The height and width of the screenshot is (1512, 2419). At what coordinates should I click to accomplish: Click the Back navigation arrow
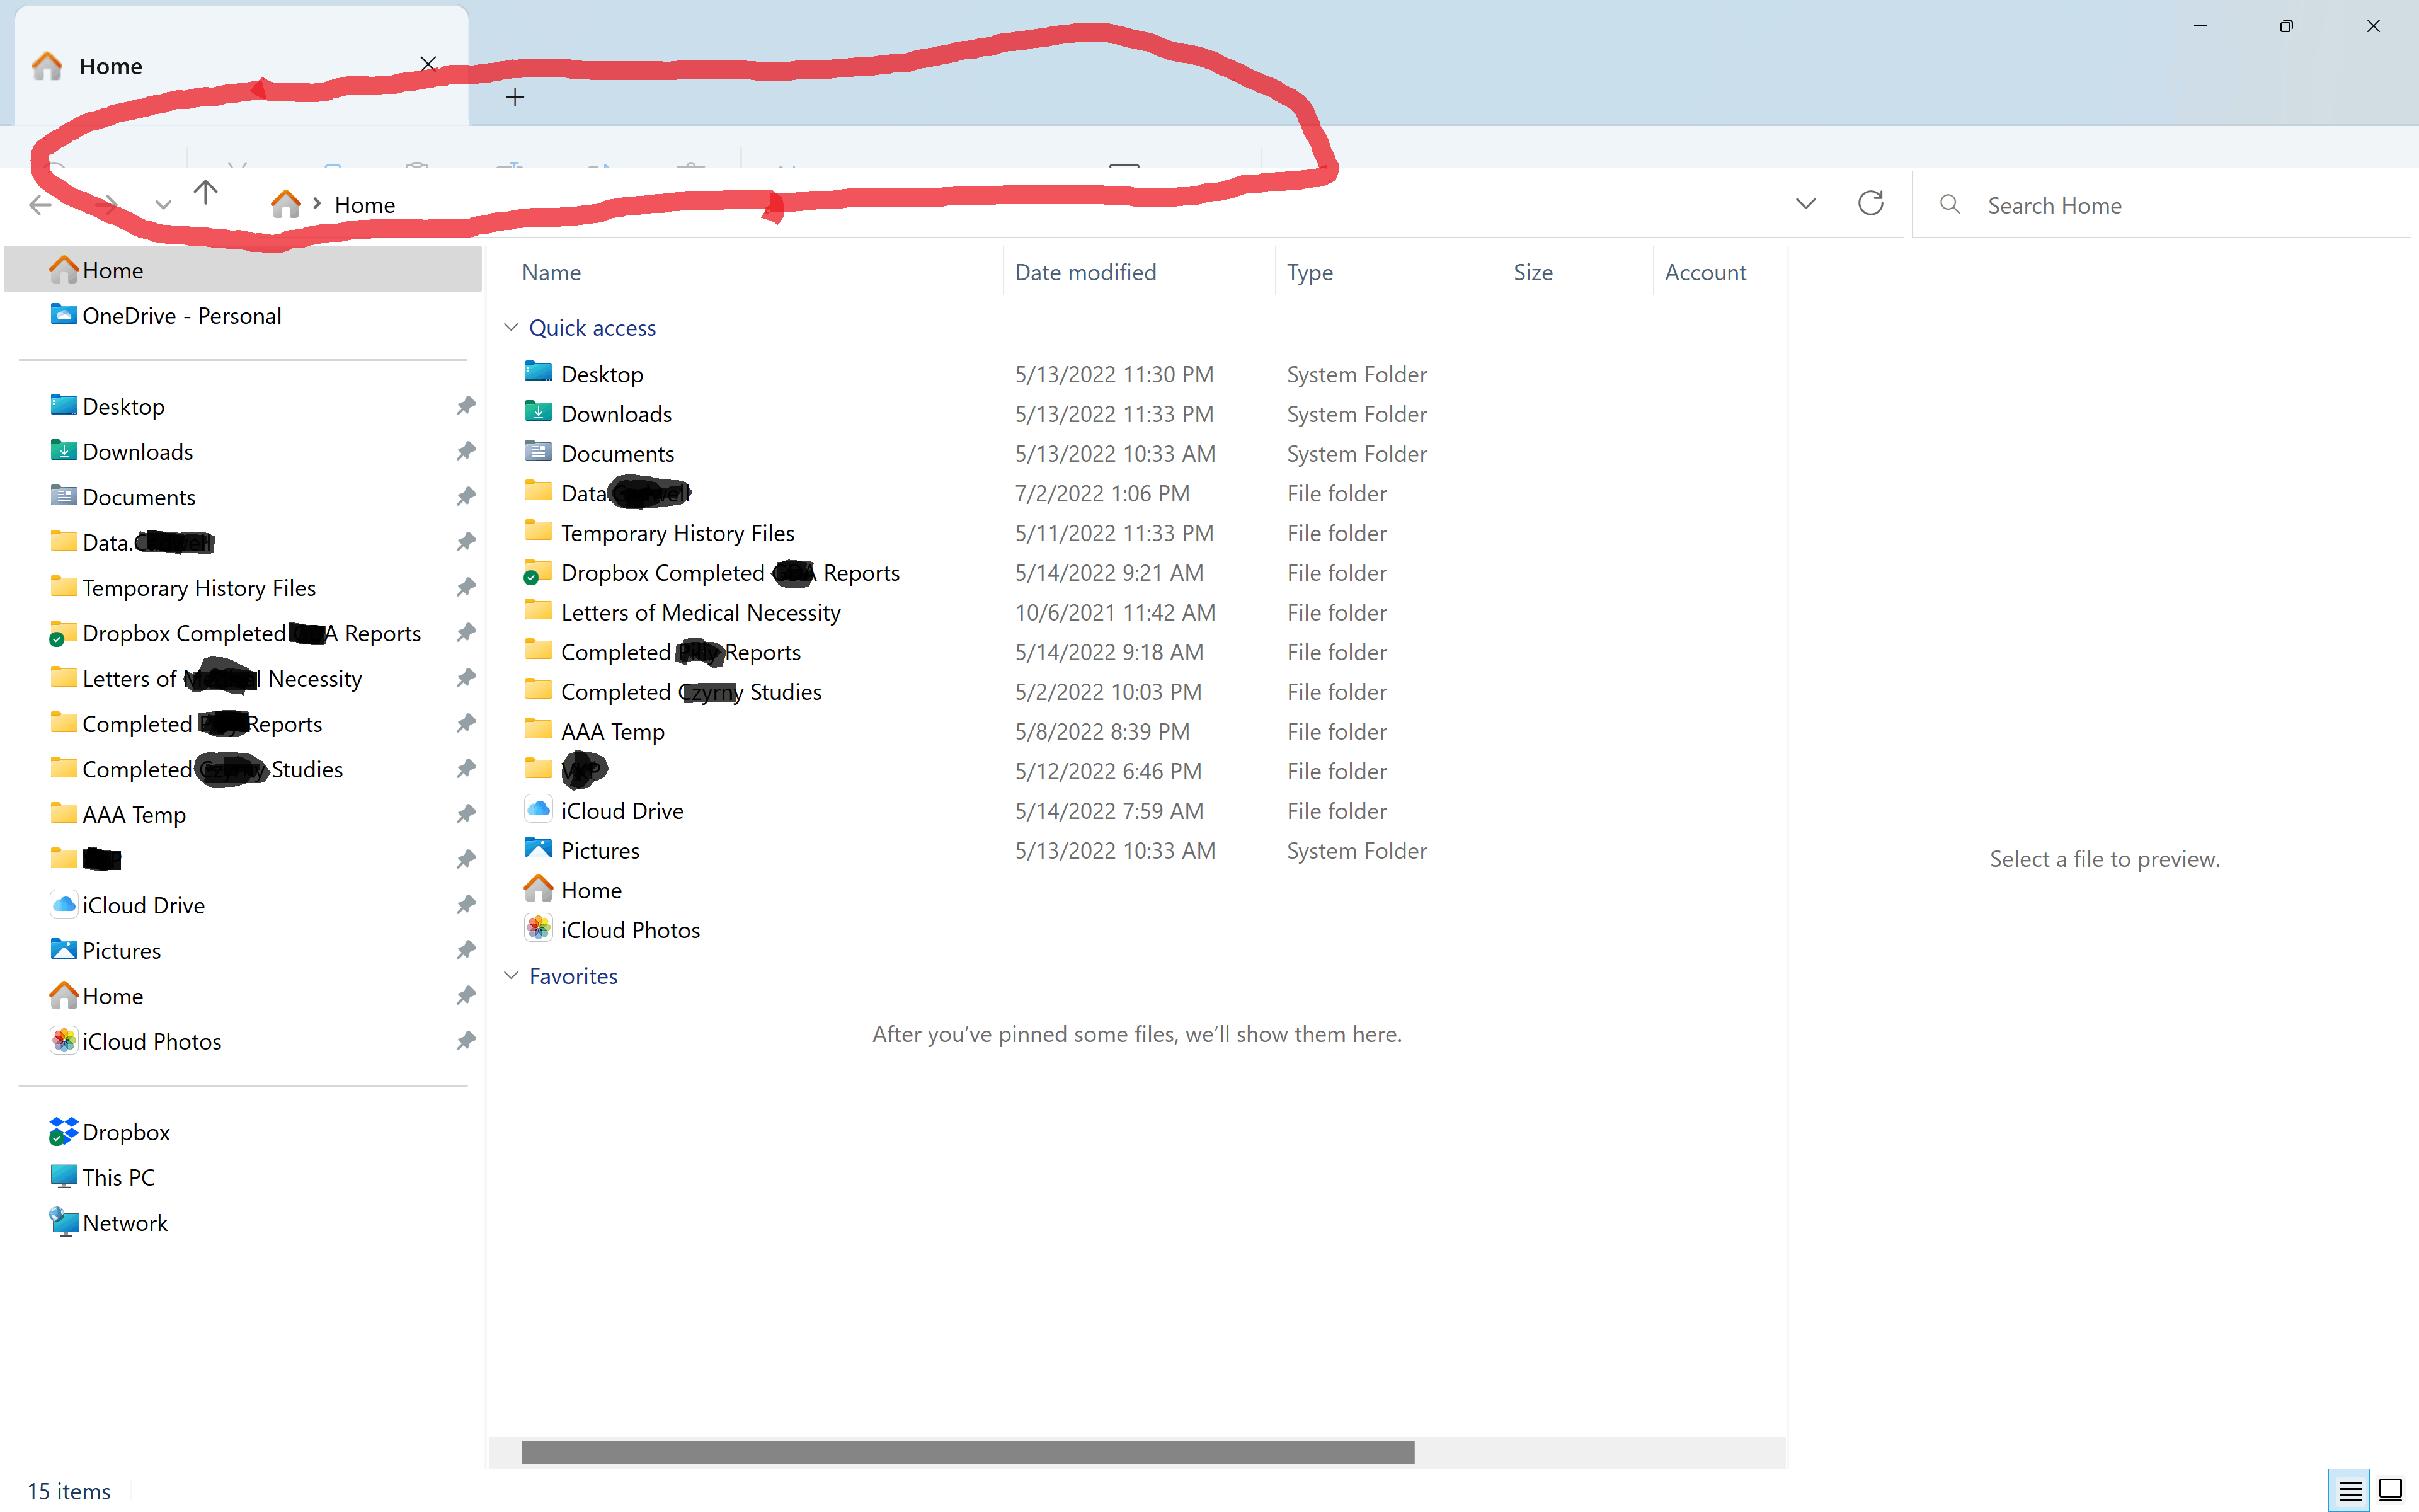click(40, 205)
